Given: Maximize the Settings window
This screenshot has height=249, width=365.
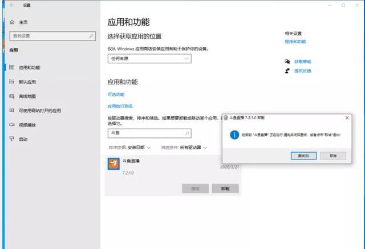Looking at the screenshot, I should (x=343, y=5).
